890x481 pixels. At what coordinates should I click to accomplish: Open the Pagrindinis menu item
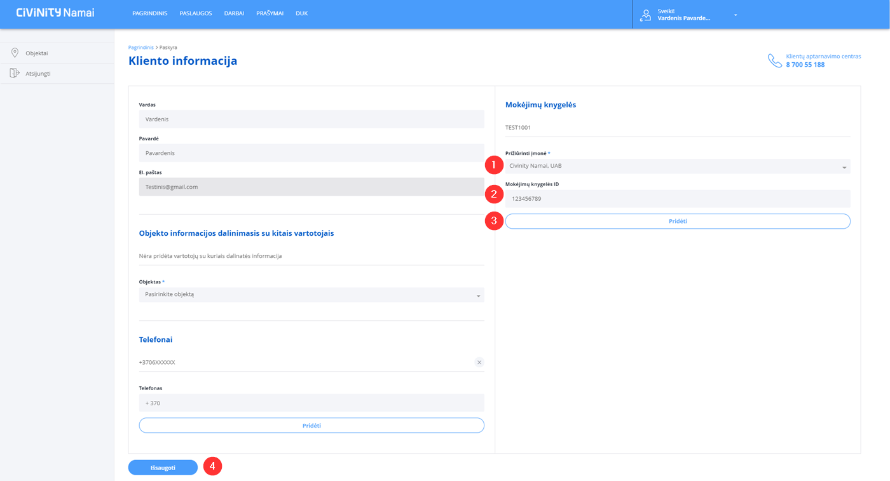coord(150,13)
